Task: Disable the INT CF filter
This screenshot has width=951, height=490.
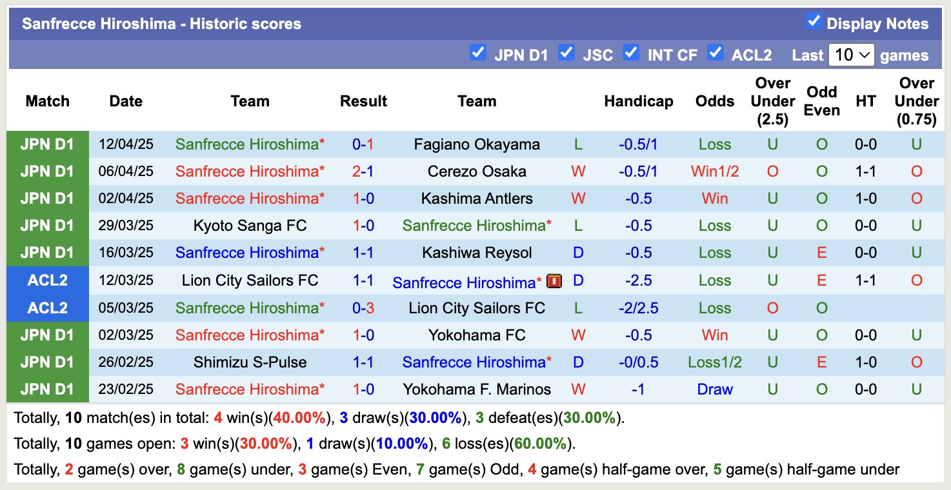Action: click(x=631, y=54)
